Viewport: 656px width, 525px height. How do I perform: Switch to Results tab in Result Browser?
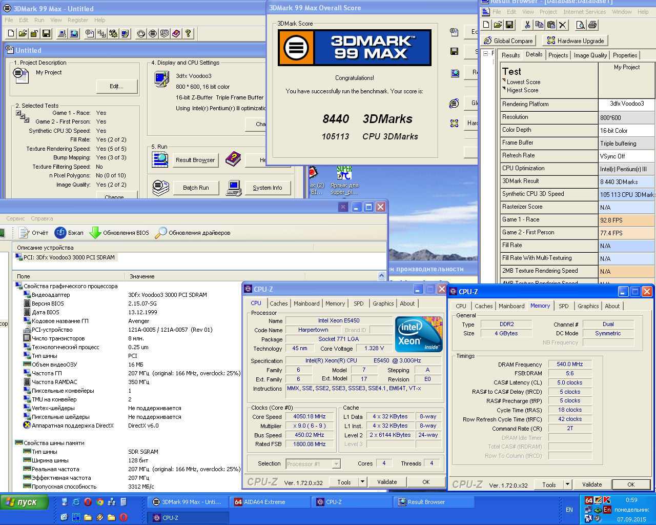point(510,55)
